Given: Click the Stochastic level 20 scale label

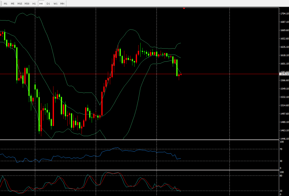Looking at the screenshot, I should (x=281, y=191).
